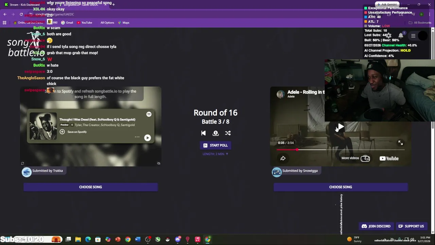Click SUPPORT US button

click(x=411, y=226)
